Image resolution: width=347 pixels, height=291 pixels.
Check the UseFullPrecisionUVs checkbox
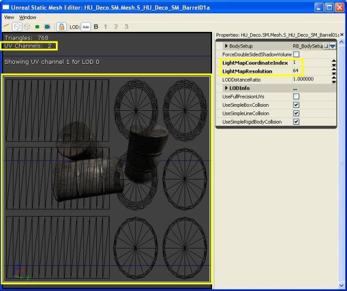pos(296,96)
